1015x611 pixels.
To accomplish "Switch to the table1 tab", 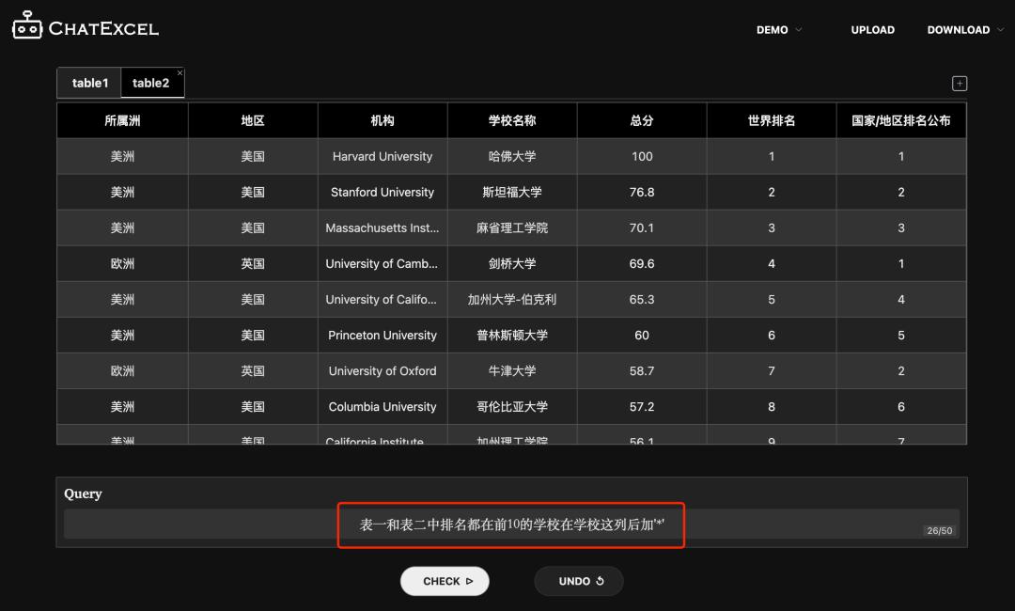I will click(89, 83).
